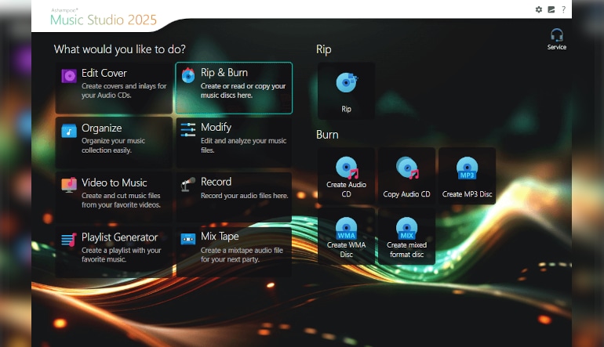Click 'Create and cut music files' text
This screenshot has height=347, width=604.
[x=121, y=201]
